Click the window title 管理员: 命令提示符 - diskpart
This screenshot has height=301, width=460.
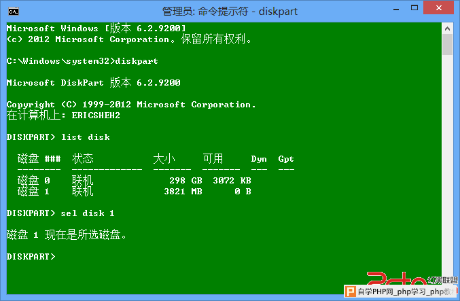(x=230, y=12)
